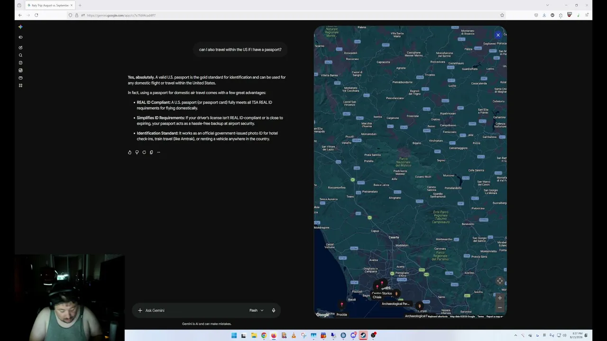Open VLC media player from taskbar

click(294, 335)
